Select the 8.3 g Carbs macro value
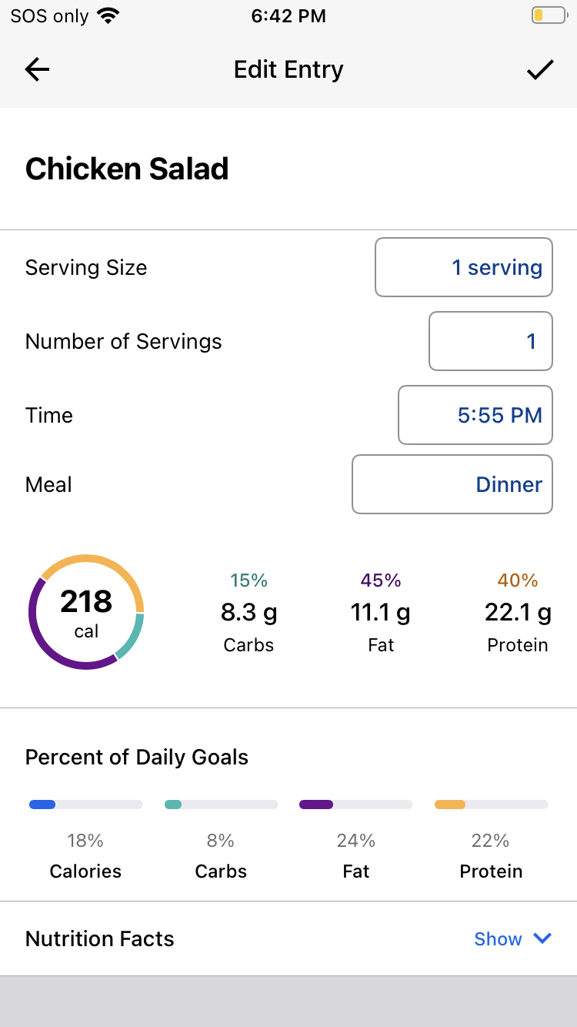This screenshot has width=577, height=1027. pos(248,613)
